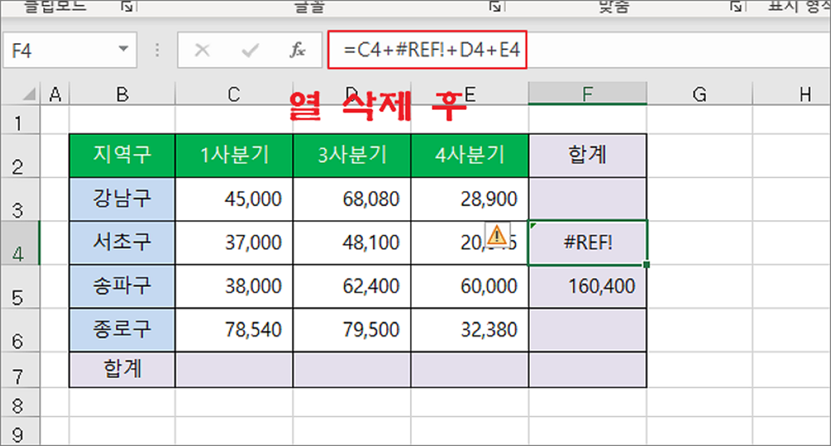
Task: Select column F header
Action: tap(588, 95)
